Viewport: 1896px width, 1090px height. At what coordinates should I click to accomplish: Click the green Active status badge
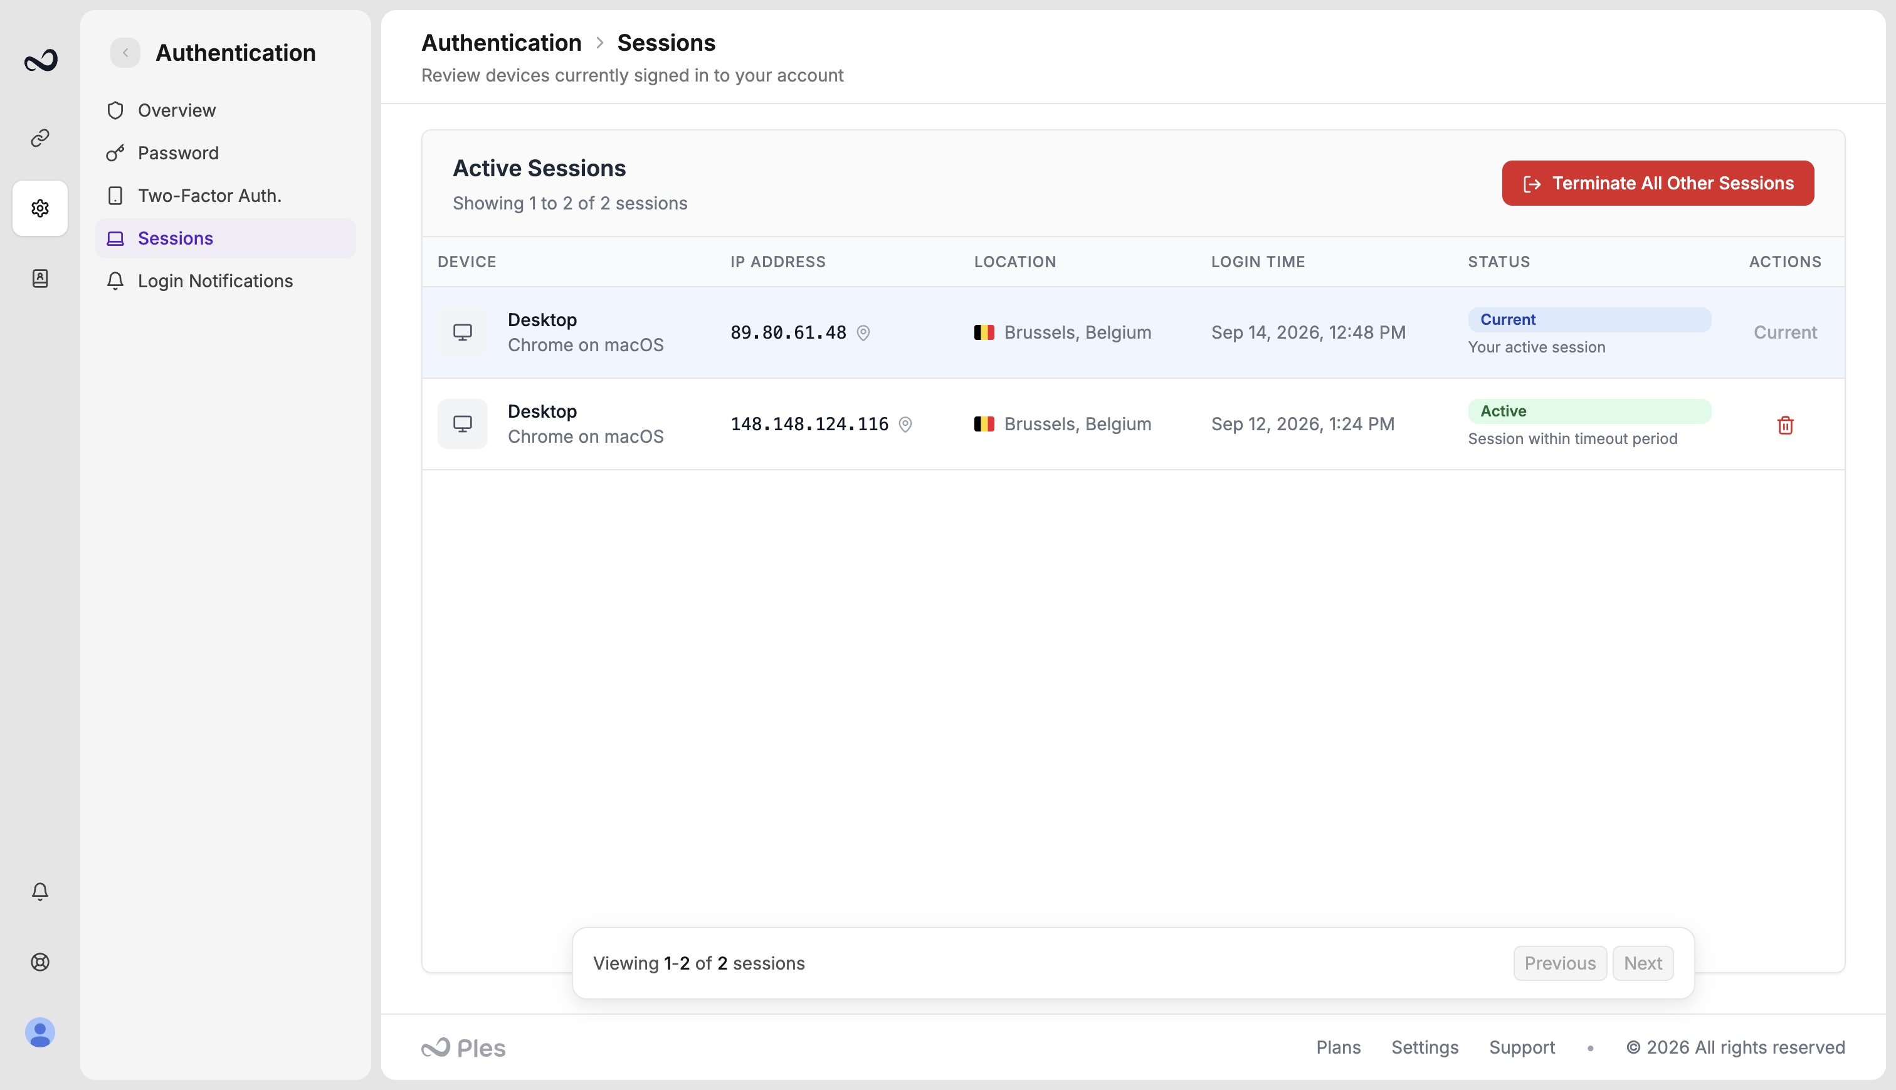[x=1589, y=411]
